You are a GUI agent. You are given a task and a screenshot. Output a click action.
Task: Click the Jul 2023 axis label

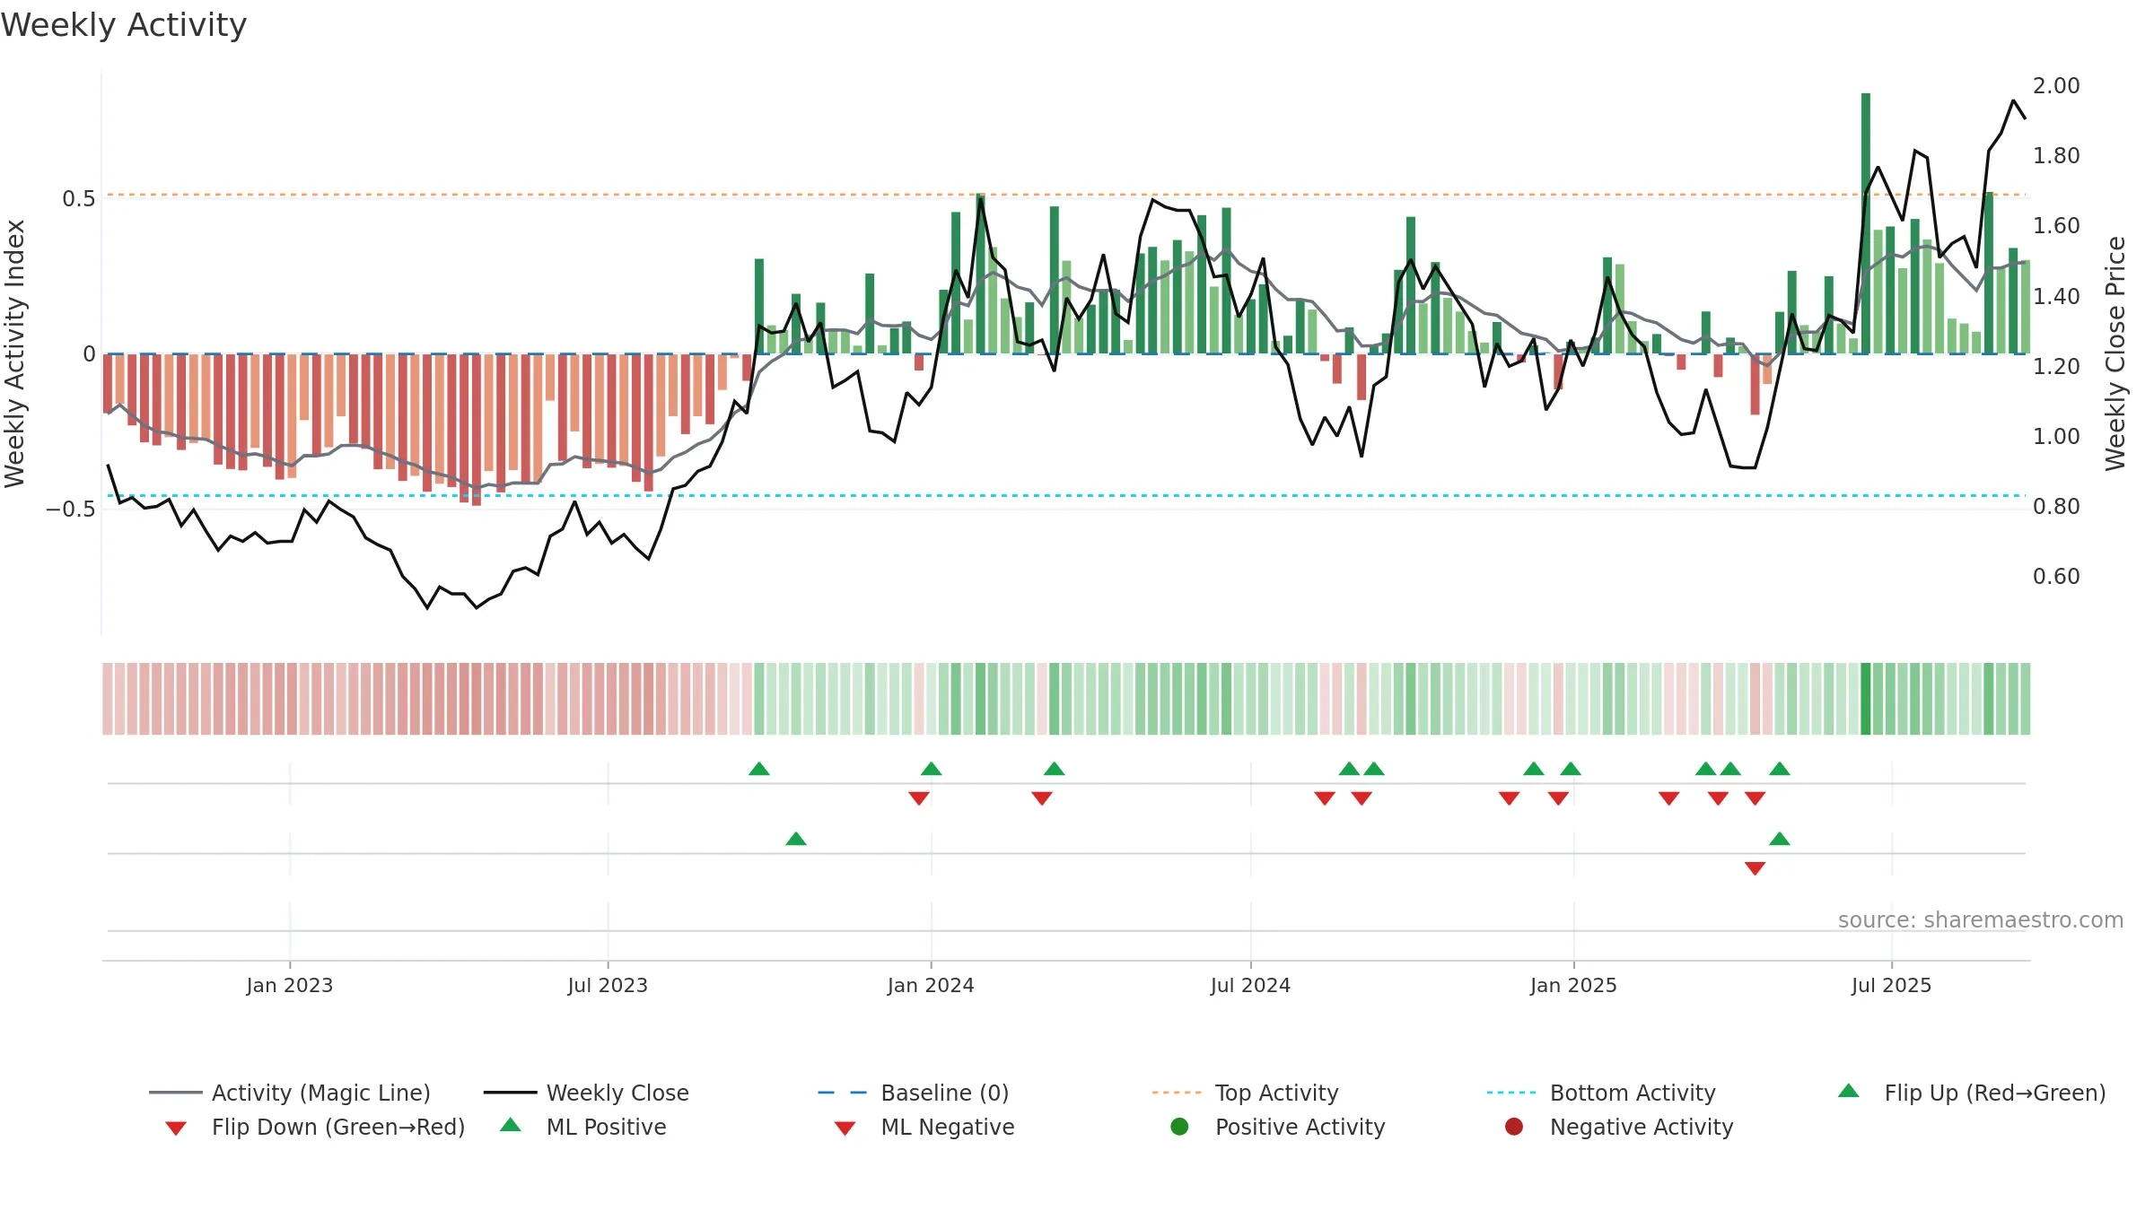608,986
